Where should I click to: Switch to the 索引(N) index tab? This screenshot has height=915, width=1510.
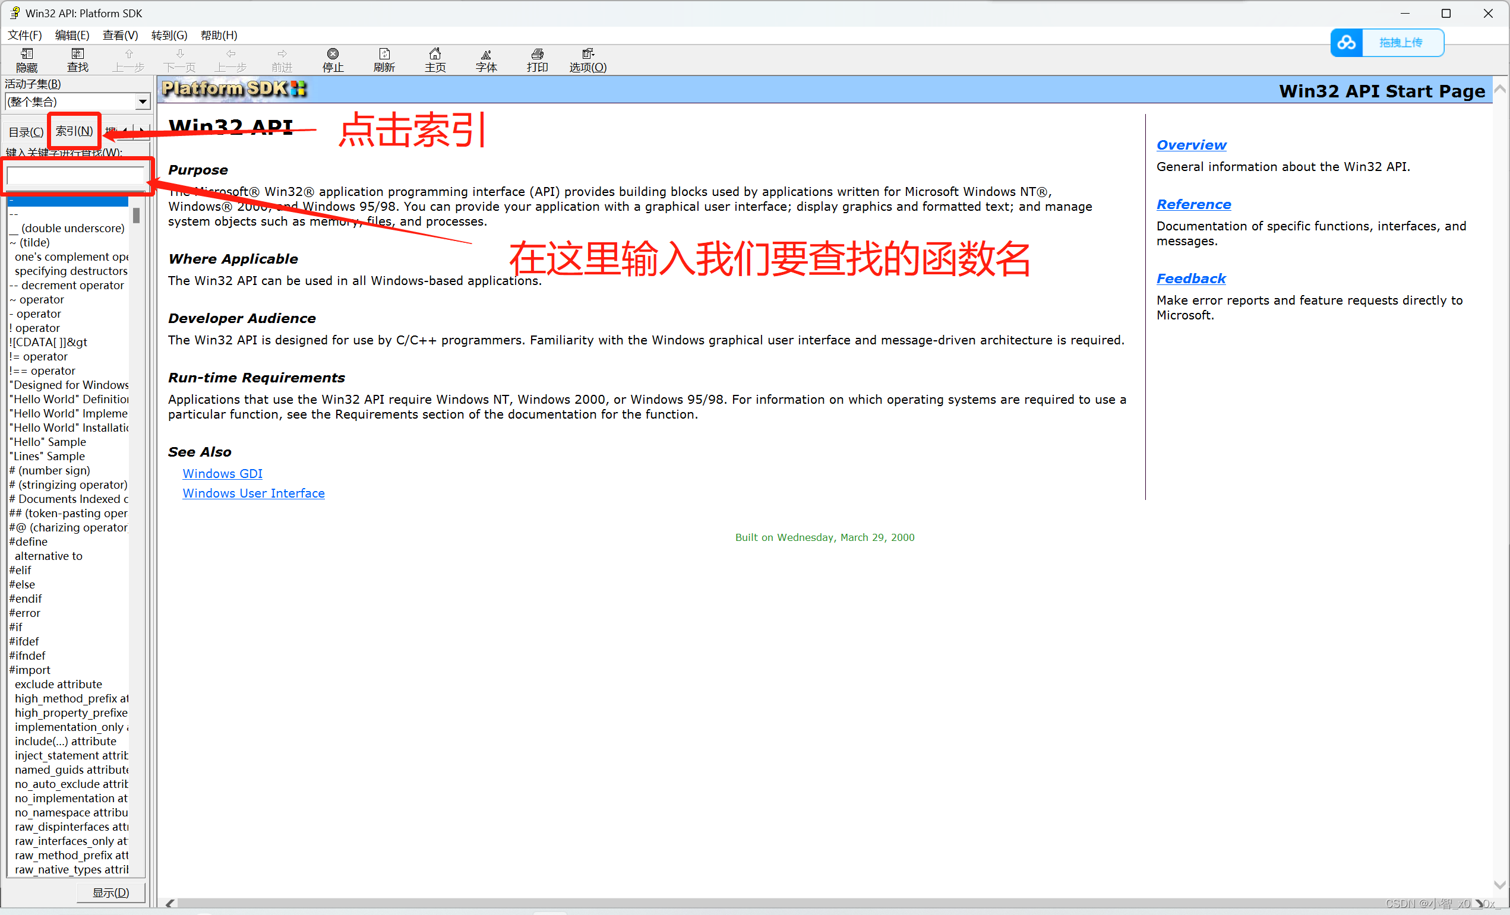[x=74, y=131]
